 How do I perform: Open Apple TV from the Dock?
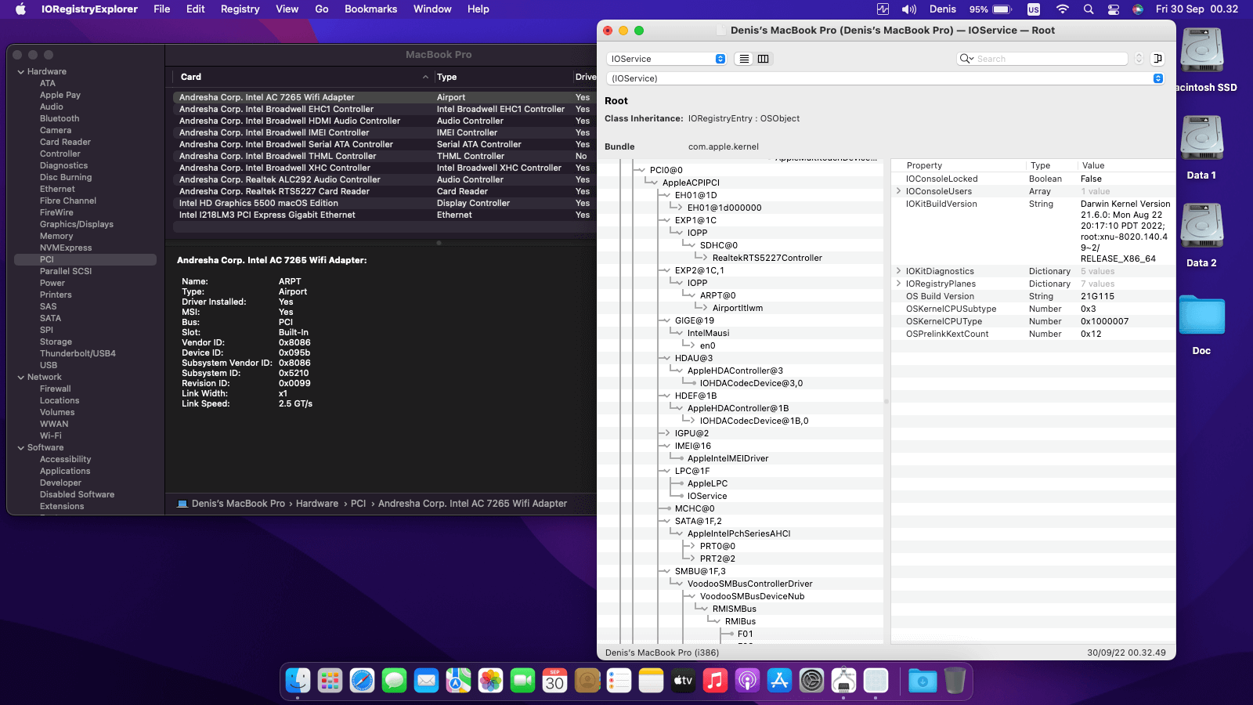pos(683,681)
